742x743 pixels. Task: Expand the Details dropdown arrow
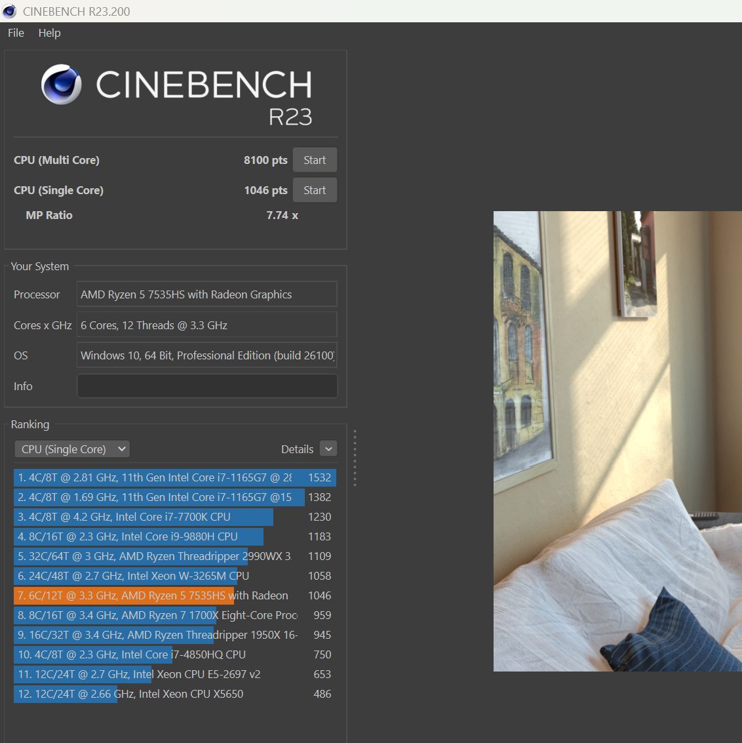tap(328, 449)
